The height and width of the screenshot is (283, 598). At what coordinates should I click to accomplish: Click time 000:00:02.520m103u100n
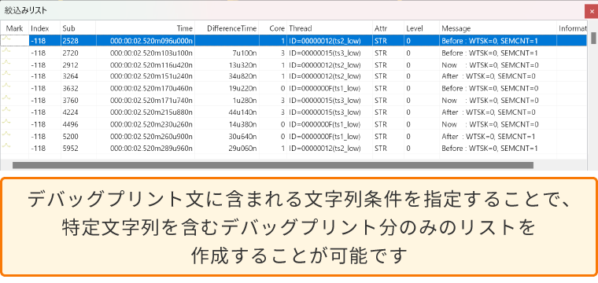point(151,53)
